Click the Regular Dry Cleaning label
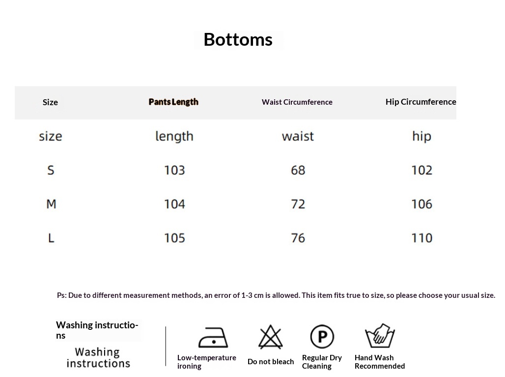The image size is (505, 377). [322, 362]
